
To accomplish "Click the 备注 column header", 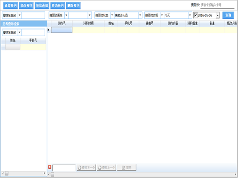I will point(212,23).
